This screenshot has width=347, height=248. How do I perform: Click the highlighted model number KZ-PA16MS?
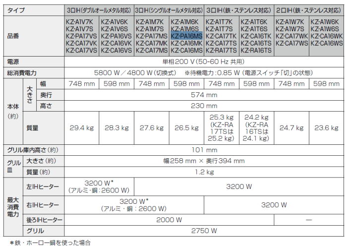click(186, 36)
